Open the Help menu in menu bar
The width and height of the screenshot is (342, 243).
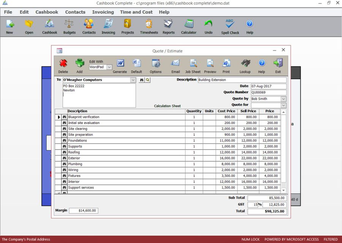164,12
